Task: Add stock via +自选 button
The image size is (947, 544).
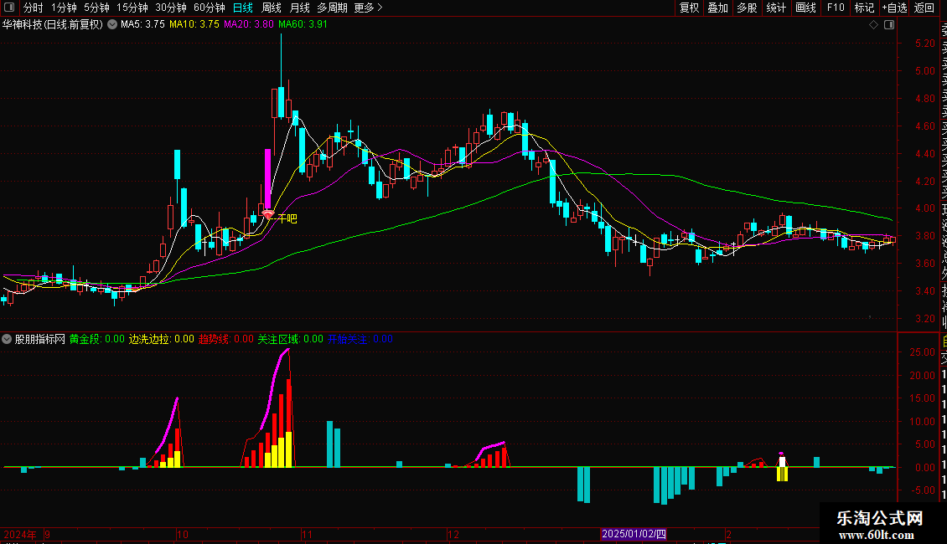Action: [894, 8]
